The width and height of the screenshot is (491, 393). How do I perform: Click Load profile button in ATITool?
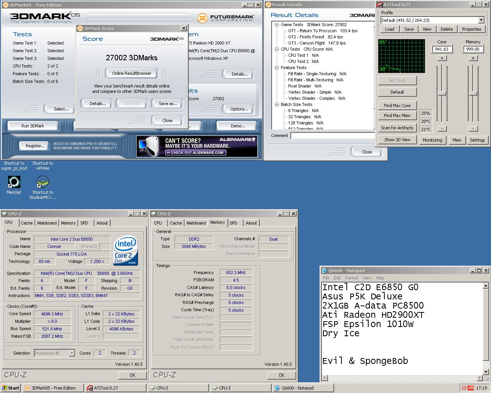390,29
